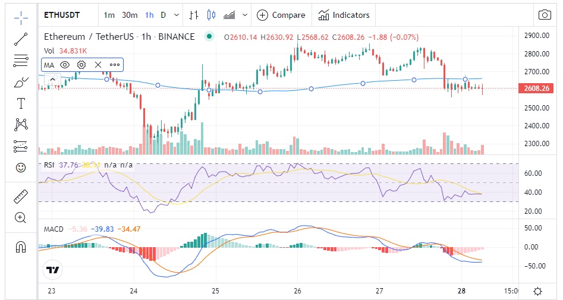Open the emoji icons tool
Image resolution: width=563 pixels, height=300 pixels.
tap(21, 168)
